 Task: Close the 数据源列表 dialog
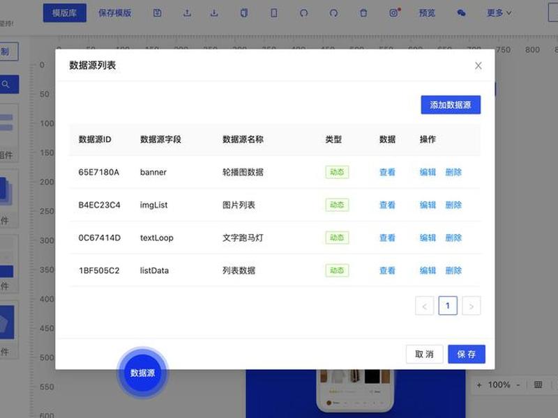(478, 65)
